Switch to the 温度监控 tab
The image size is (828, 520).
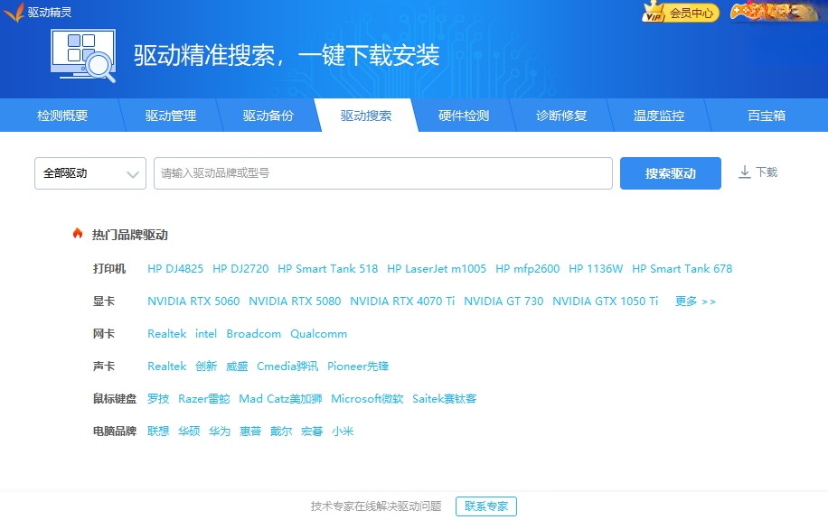pos(659,116)
